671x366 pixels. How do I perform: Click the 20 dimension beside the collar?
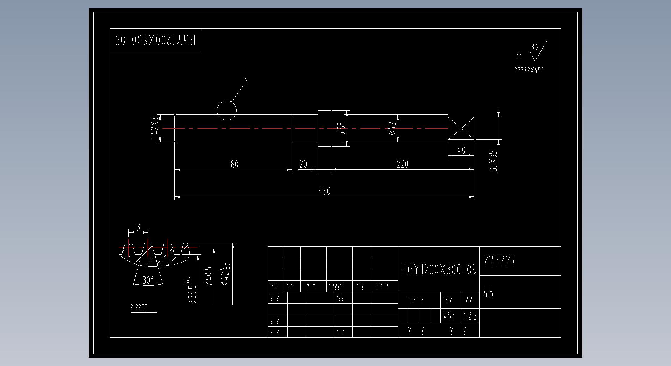point(303,164)
